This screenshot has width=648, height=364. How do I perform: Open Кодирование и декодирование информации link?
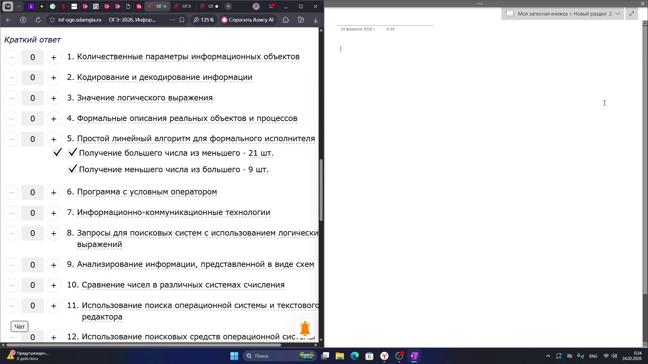(x=164, y=77)
